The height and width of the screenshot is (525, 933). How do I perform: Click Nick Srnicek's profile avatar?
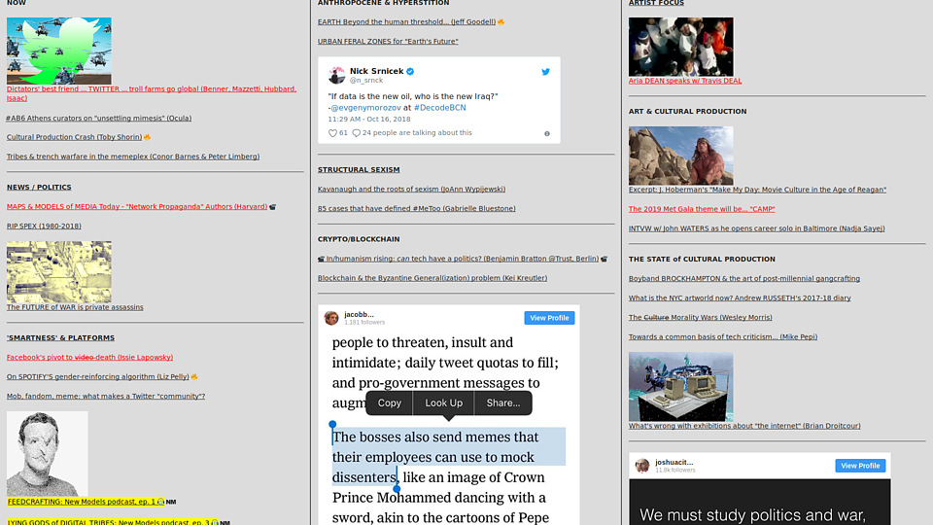pyautogui.click(x=336, y=75)
